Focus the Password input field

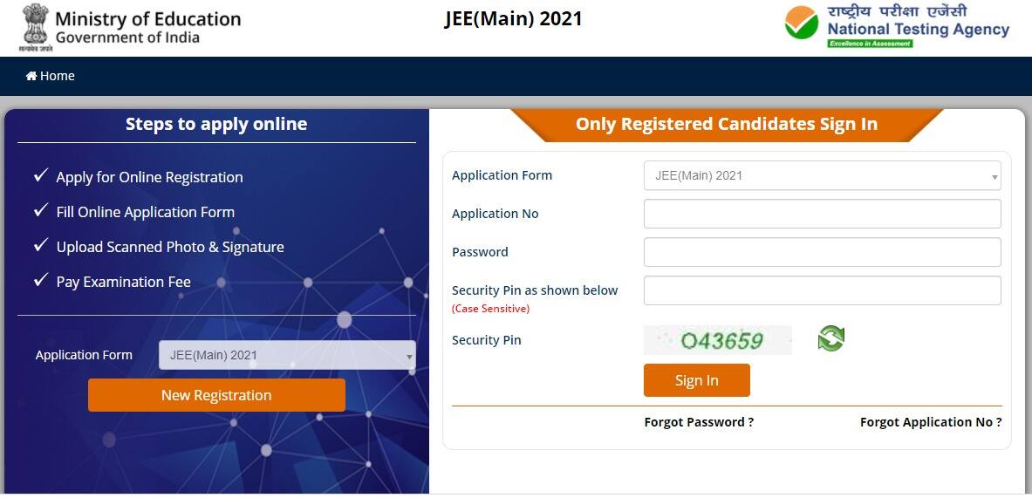pyautogui.click(x=822, y=252)
